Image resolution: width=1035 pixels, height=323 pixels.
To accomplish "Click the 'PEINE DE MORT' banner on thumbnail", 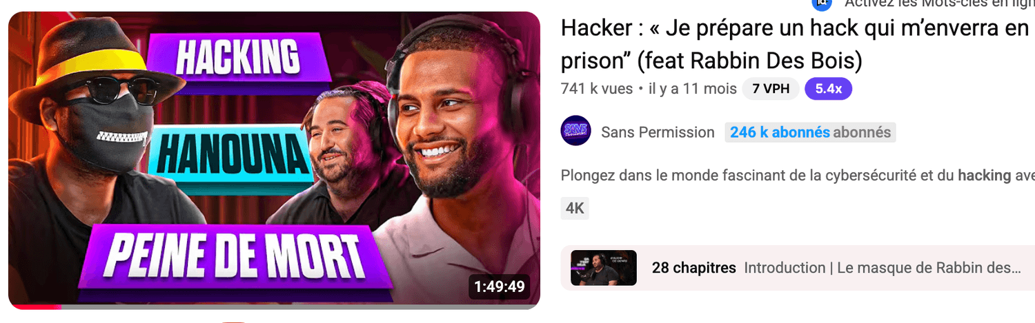I will click(235, 256).
